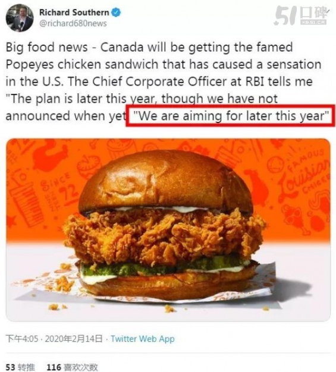Open the Popeyes chicken sandwich image
Viewport: 336px width, 372px height.
point(168,229)
